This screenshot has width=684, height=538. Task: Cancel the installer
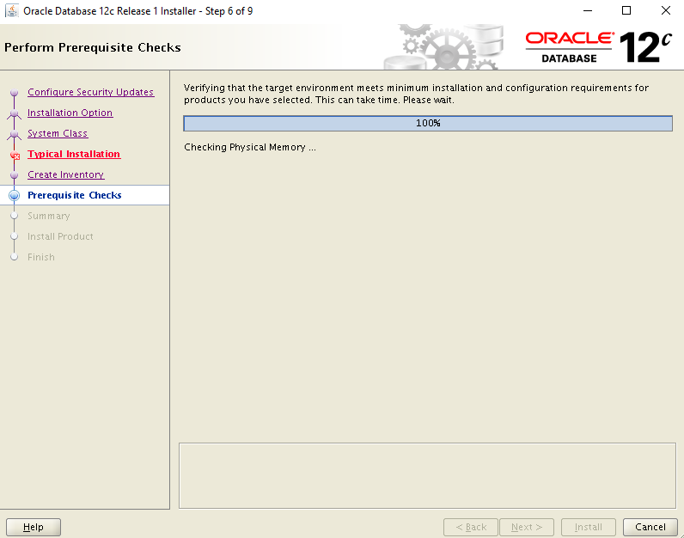650,527
